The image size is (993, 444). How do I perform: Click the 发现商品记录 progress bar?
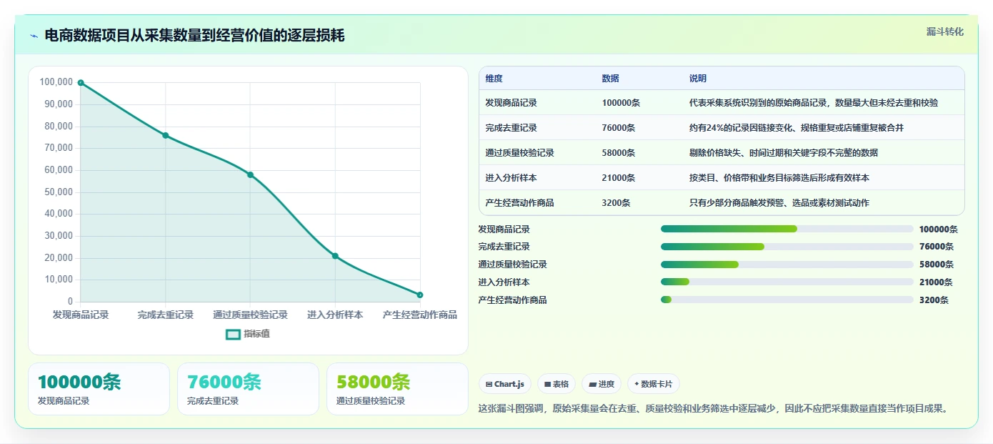[787, 229]
